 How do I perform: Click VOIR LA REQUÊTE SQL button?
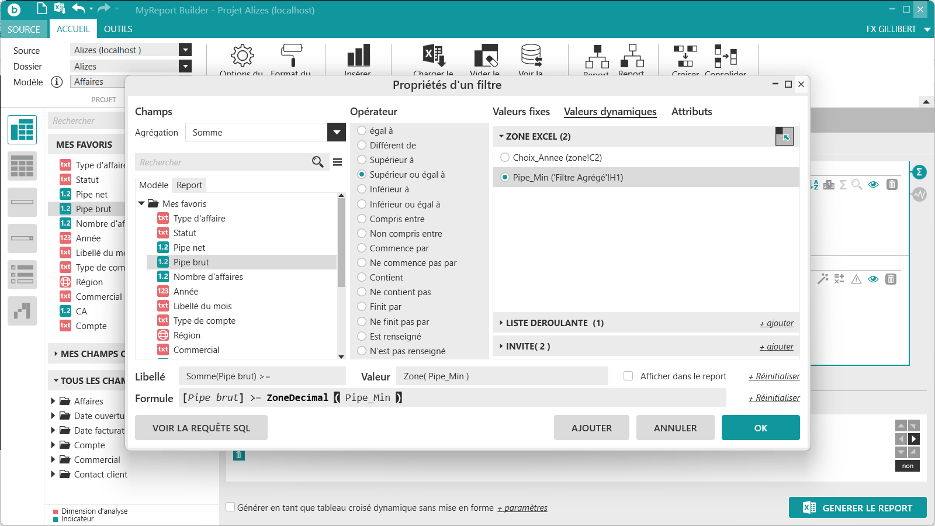pyautogui.click(x=201, y=428)
